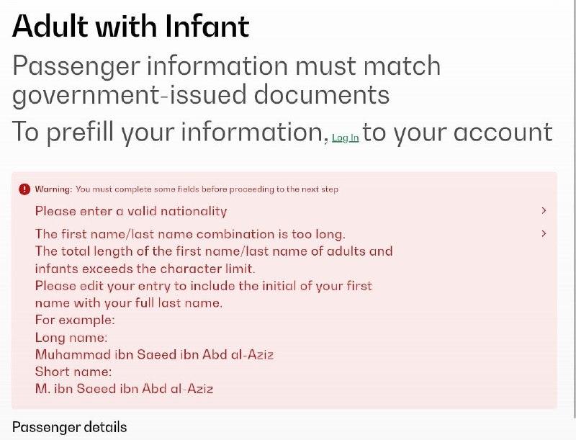Click the 'to your account' text

(x=458, y=132)
